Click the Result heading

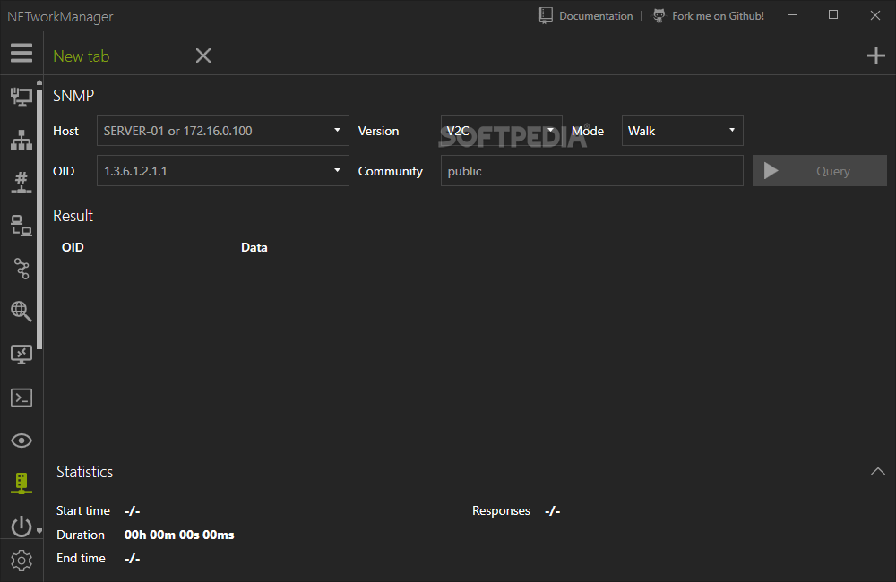73,215
